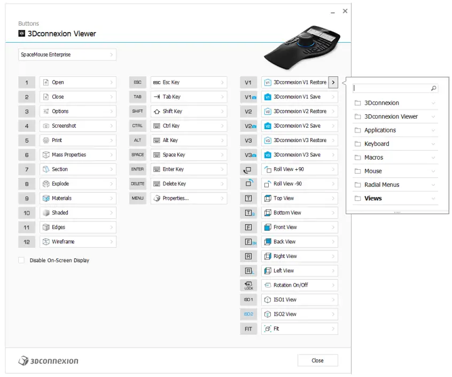This screenshot has width=452, height=377.
Task: Click the Mass Properties cube icon
Action: click(x=45, y=154)
